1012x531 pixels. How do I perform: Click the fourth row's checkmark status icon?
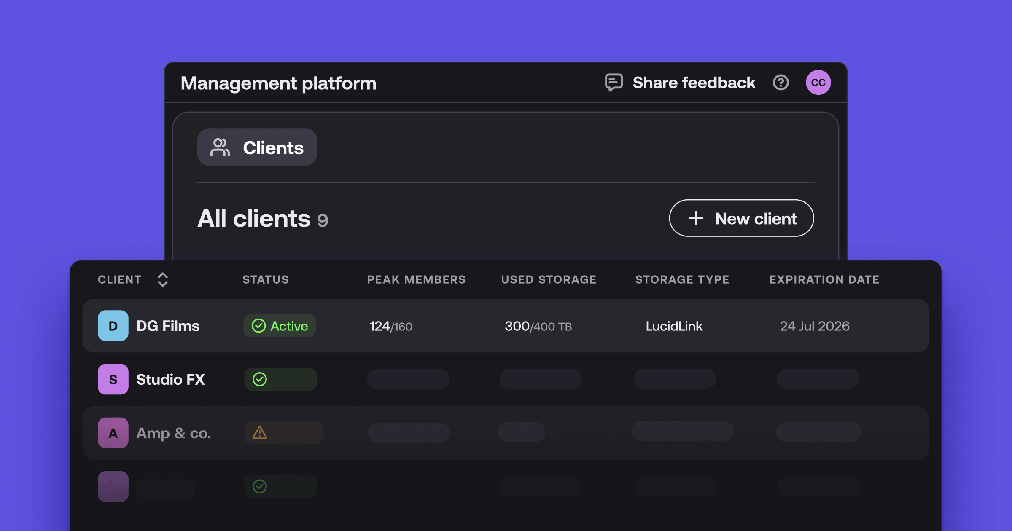[260, 486]
